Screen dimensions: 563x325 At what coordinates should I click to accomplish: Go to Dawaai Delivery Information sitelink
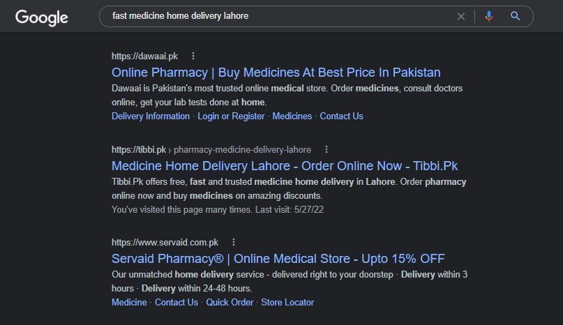point(151,116)
